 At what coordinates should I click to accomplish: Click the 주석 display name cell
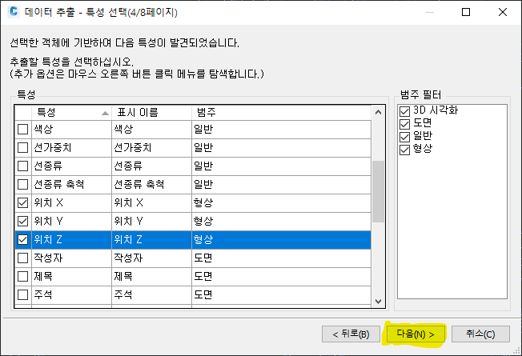pyautogui.click(x=151, y=294)
